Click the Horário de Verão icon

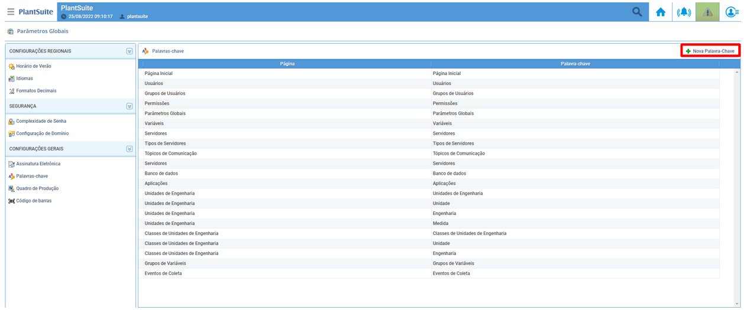pos(12,66)
